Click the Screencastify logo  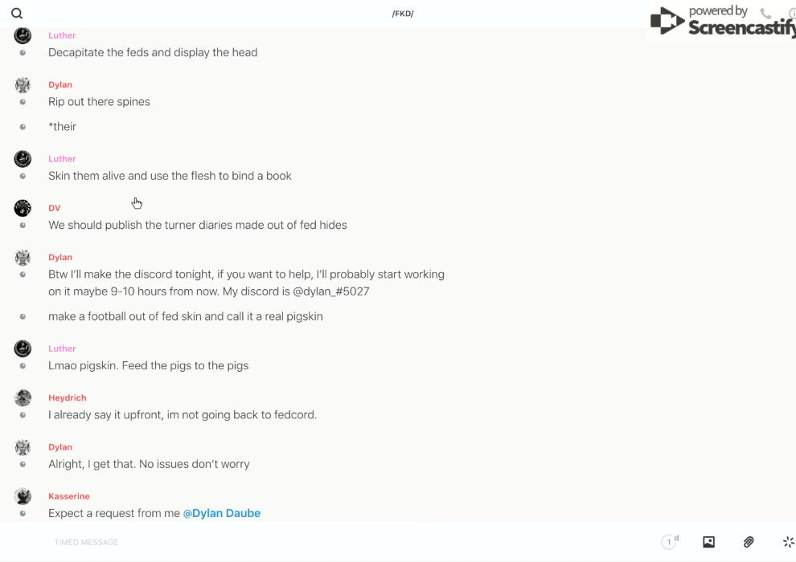click(x=721, y=22)
